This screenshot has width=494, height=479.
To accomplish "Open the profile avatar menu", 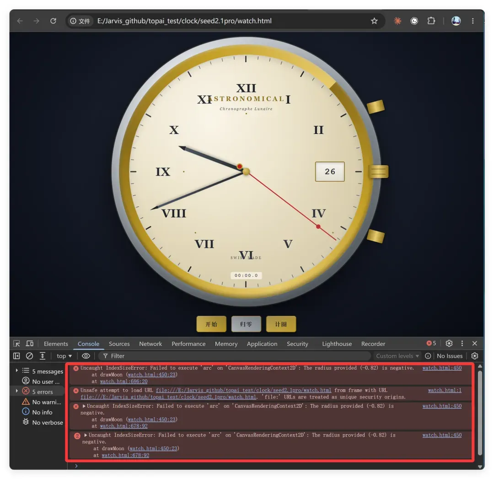I will coord(456,21).
